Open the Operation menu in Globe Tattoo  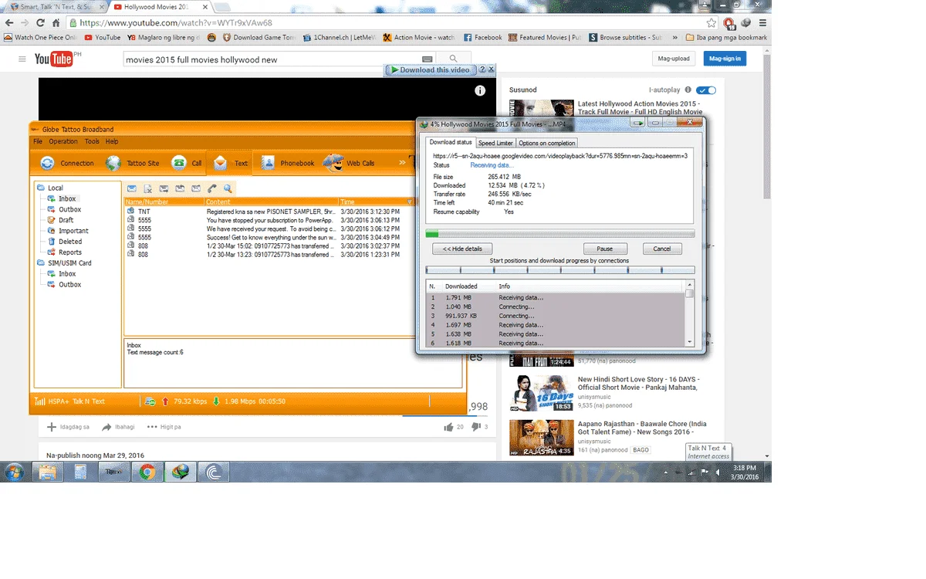(63, 141)
